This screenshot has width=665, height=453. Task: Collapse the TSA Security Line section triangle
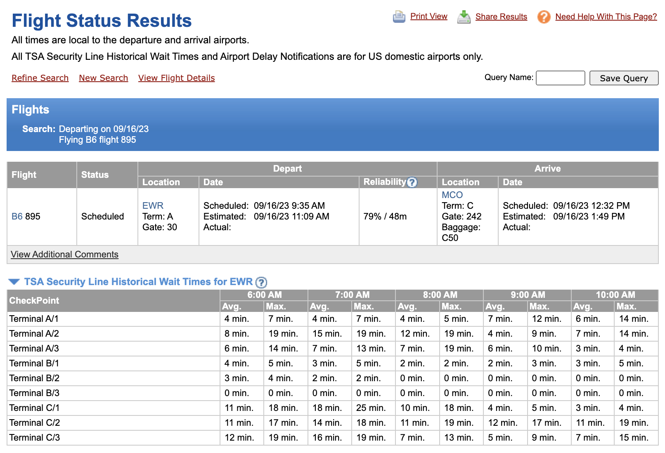click(x=14, y=282)
